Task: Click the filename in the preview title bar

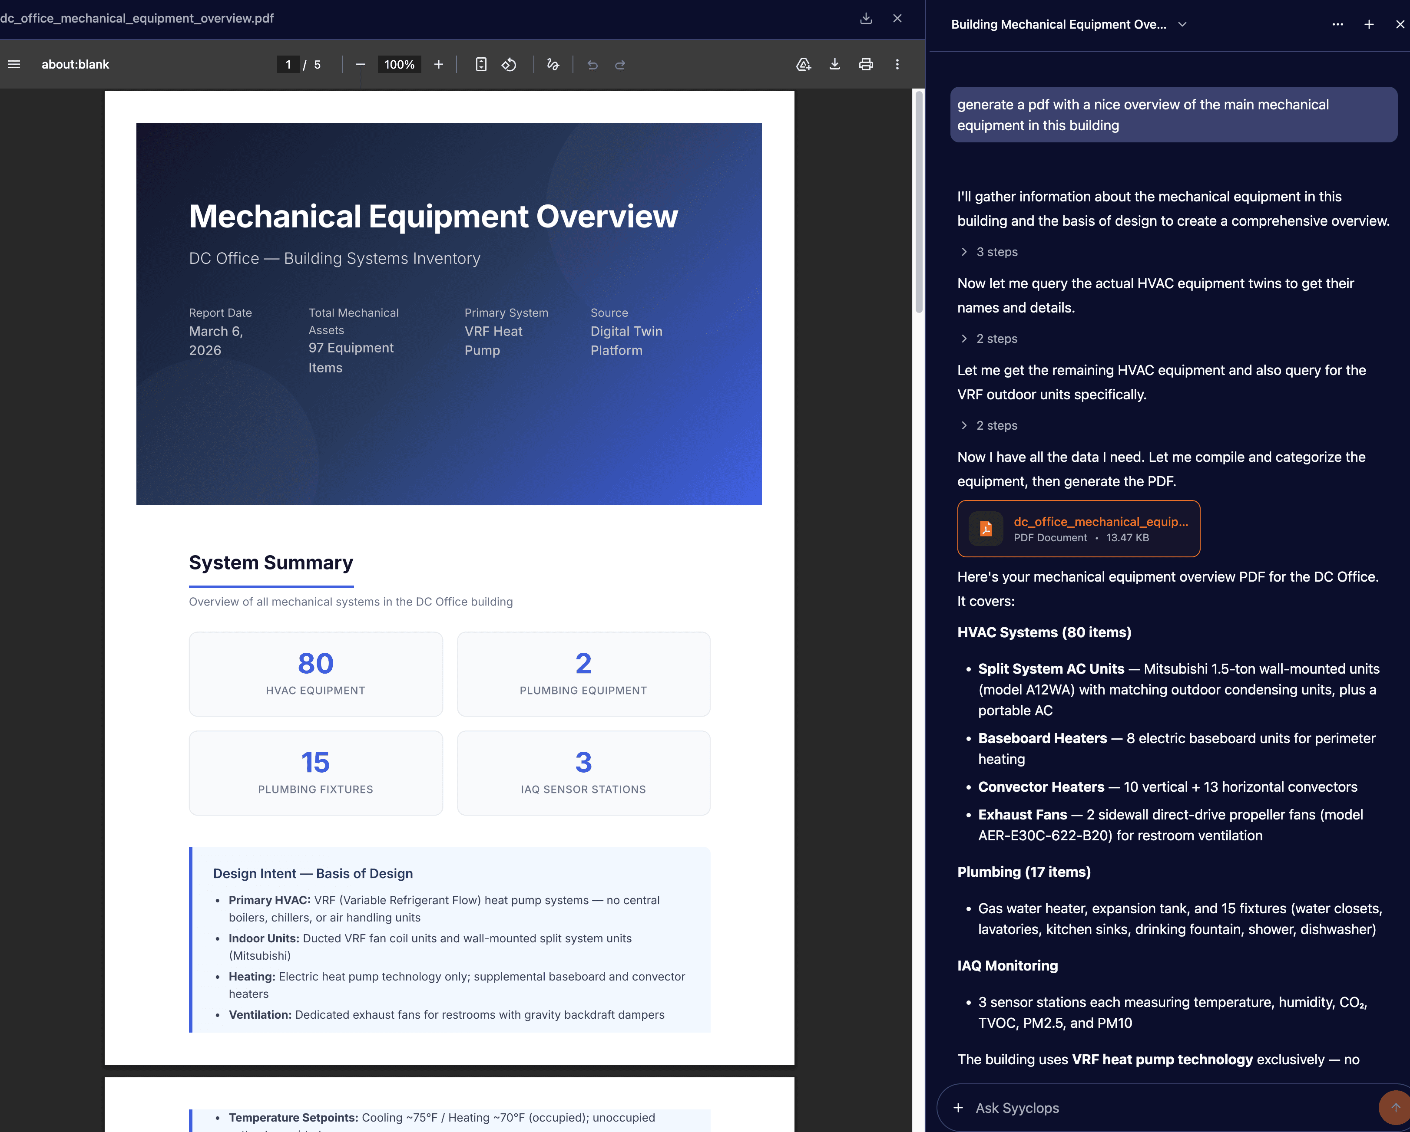Action: click(x=137, y=18)
